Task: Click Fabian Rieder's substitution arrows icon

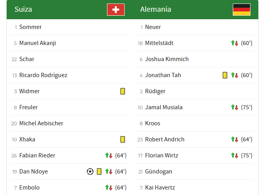Action: click(x=109, y=155)
